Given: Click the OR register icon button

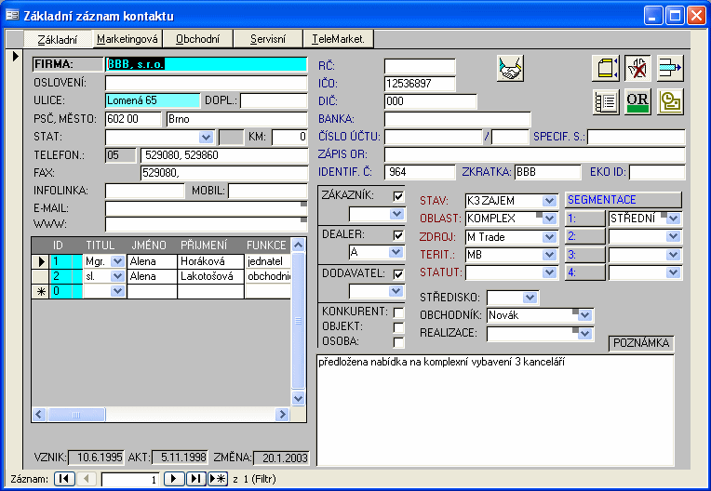Looking at the screenshot, I should [637, 101].
